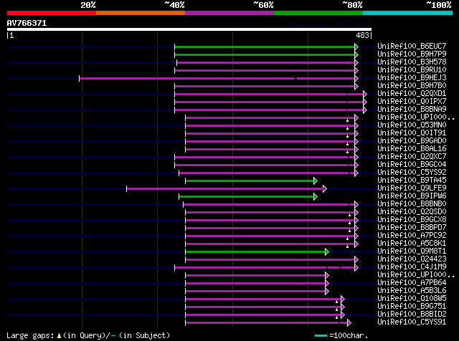Select the UniRef100_Q9M8T1 label

[412, 251]
